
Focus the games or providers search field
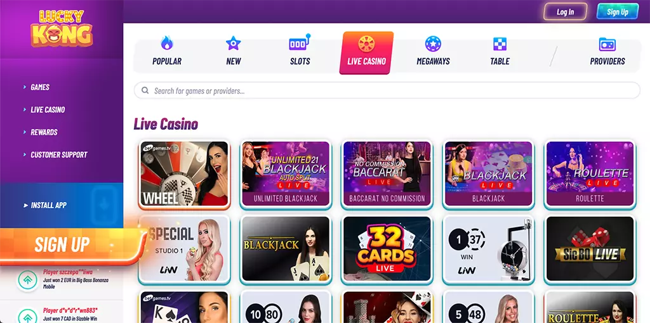(x=387, y=90)
